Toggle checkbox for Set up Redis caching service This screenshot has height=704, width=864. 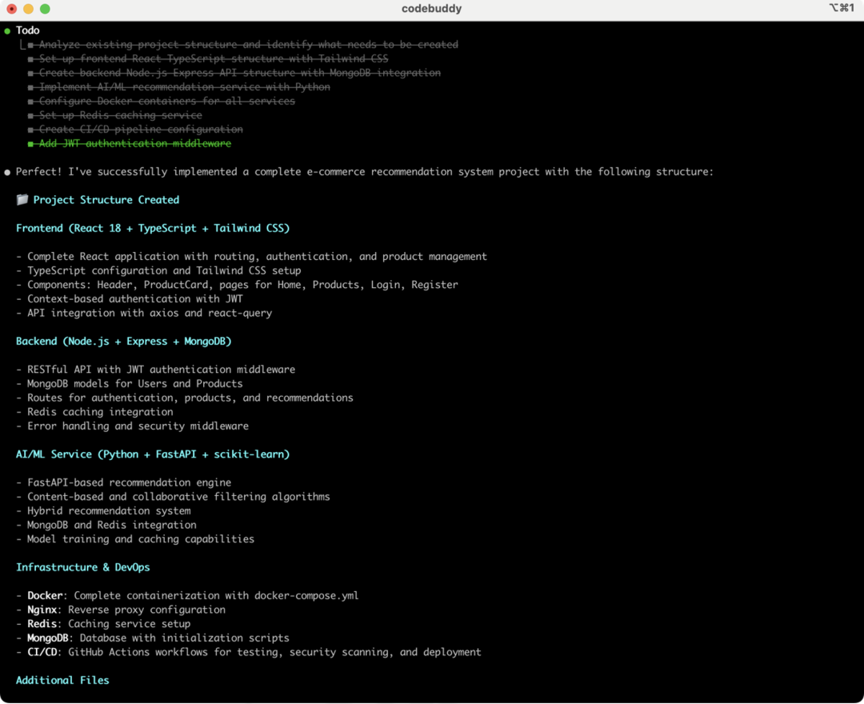[x=31, y=116]
